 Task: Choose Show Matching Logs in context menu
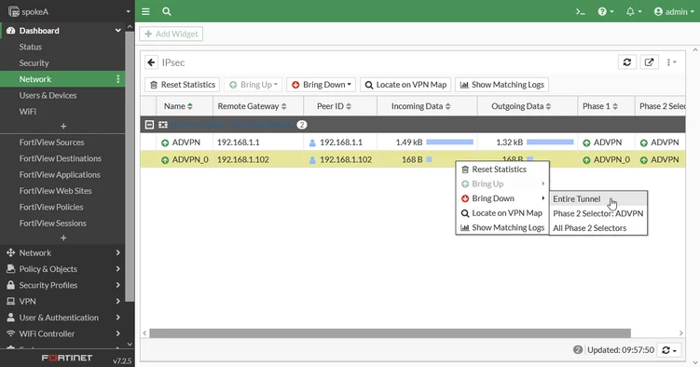(502, 228)
